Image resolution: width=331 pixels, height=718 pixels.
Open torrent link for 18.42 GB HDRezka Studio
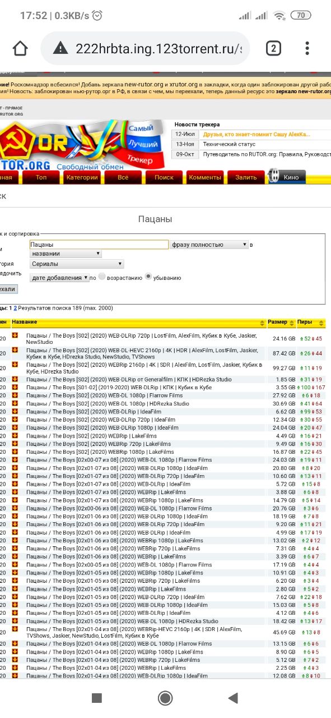pyautogui.click(x=122, y=621)
